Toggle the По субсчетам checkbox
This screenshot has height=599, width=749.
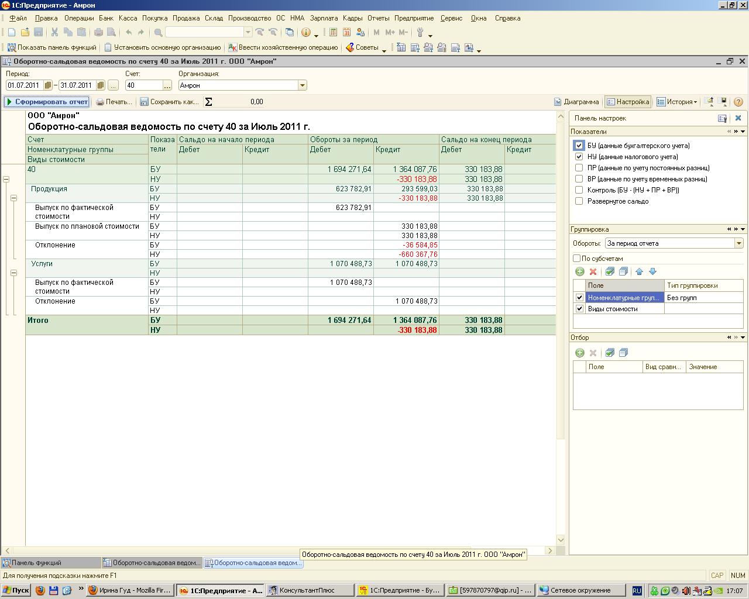[576, 258]
